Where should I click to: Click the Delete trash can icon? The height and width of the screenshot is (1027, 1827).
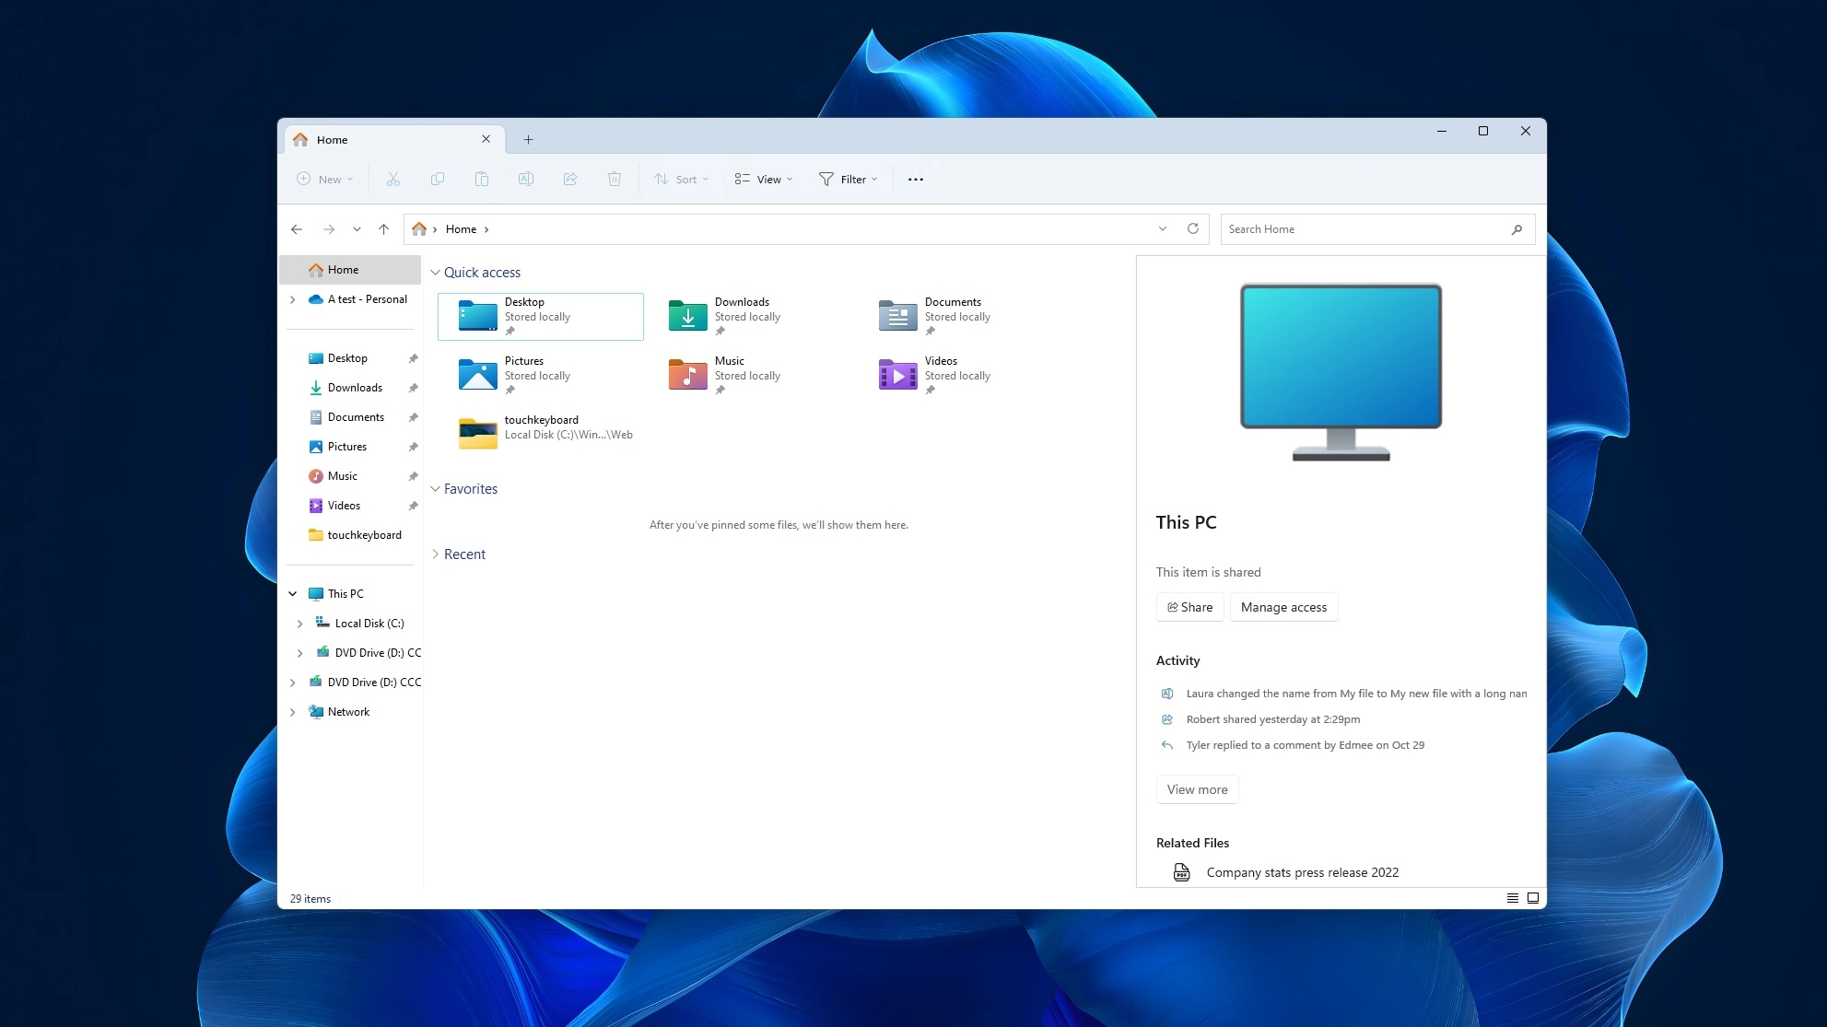click(x=615, y=180)
